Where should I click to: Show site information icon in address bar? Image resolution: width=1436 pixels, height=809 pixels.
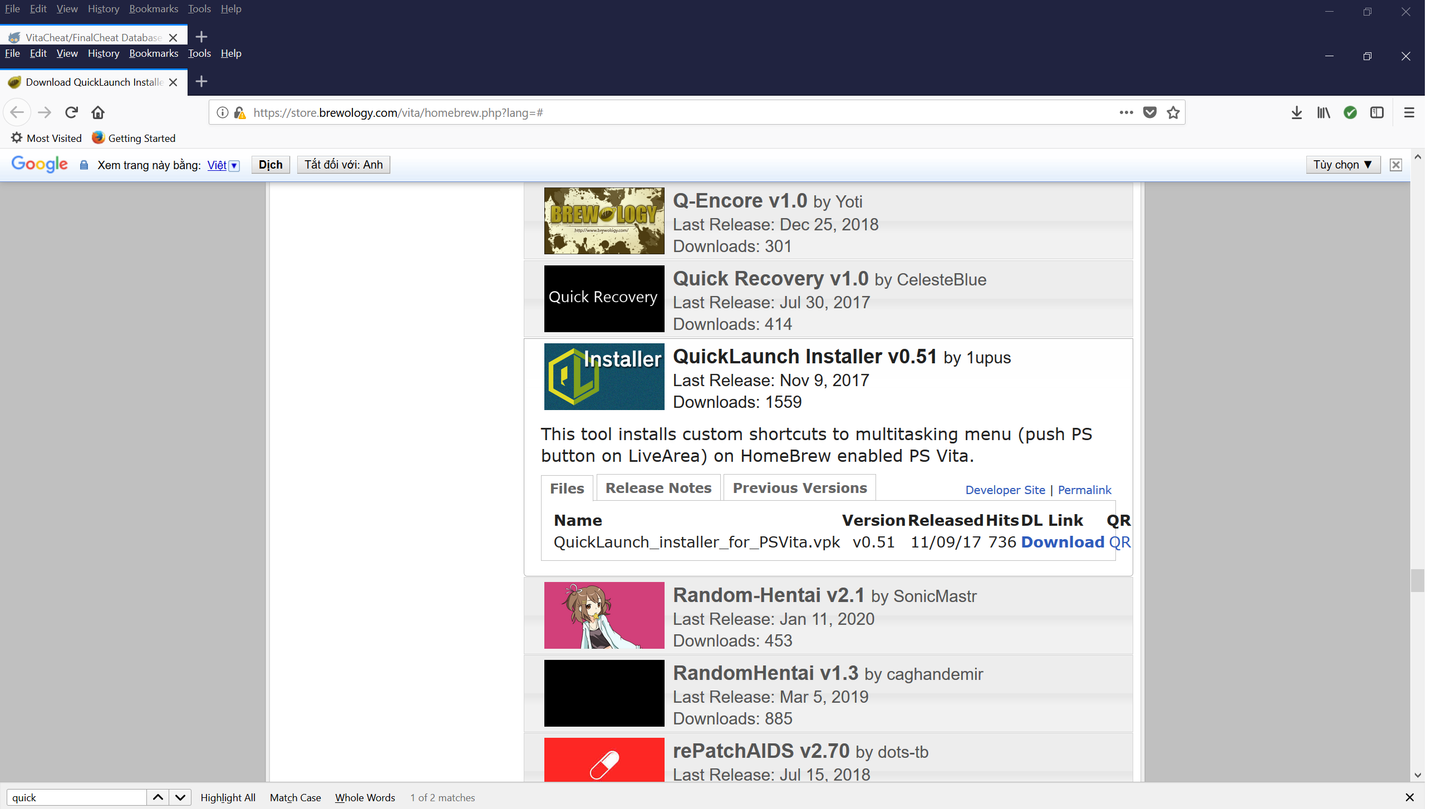(x=223, y=112)
